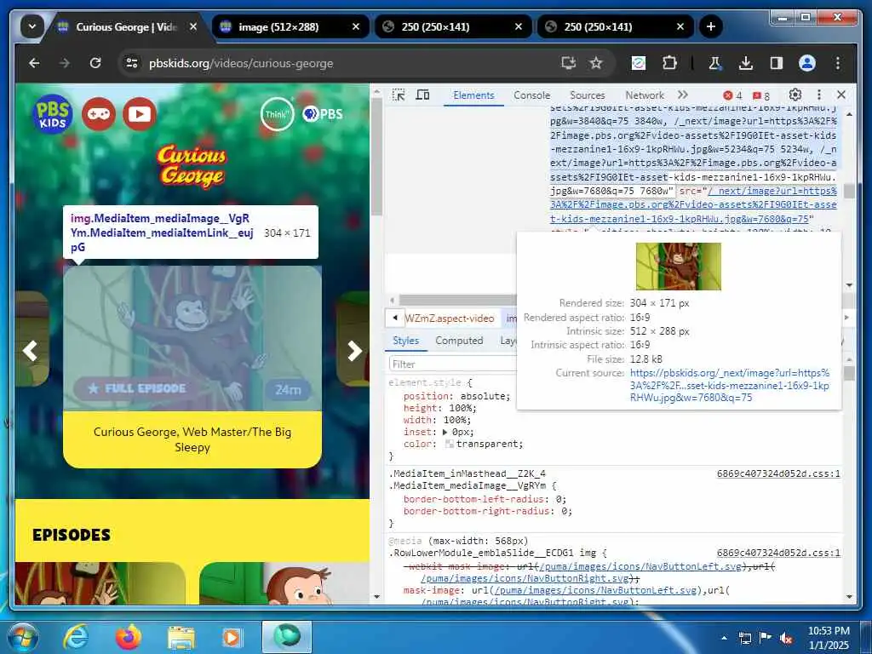Image resolution: width=872 pixels, height=654 pixels.
Task: Open the Extensions puzzle icon
Action: tap(669, 63)
